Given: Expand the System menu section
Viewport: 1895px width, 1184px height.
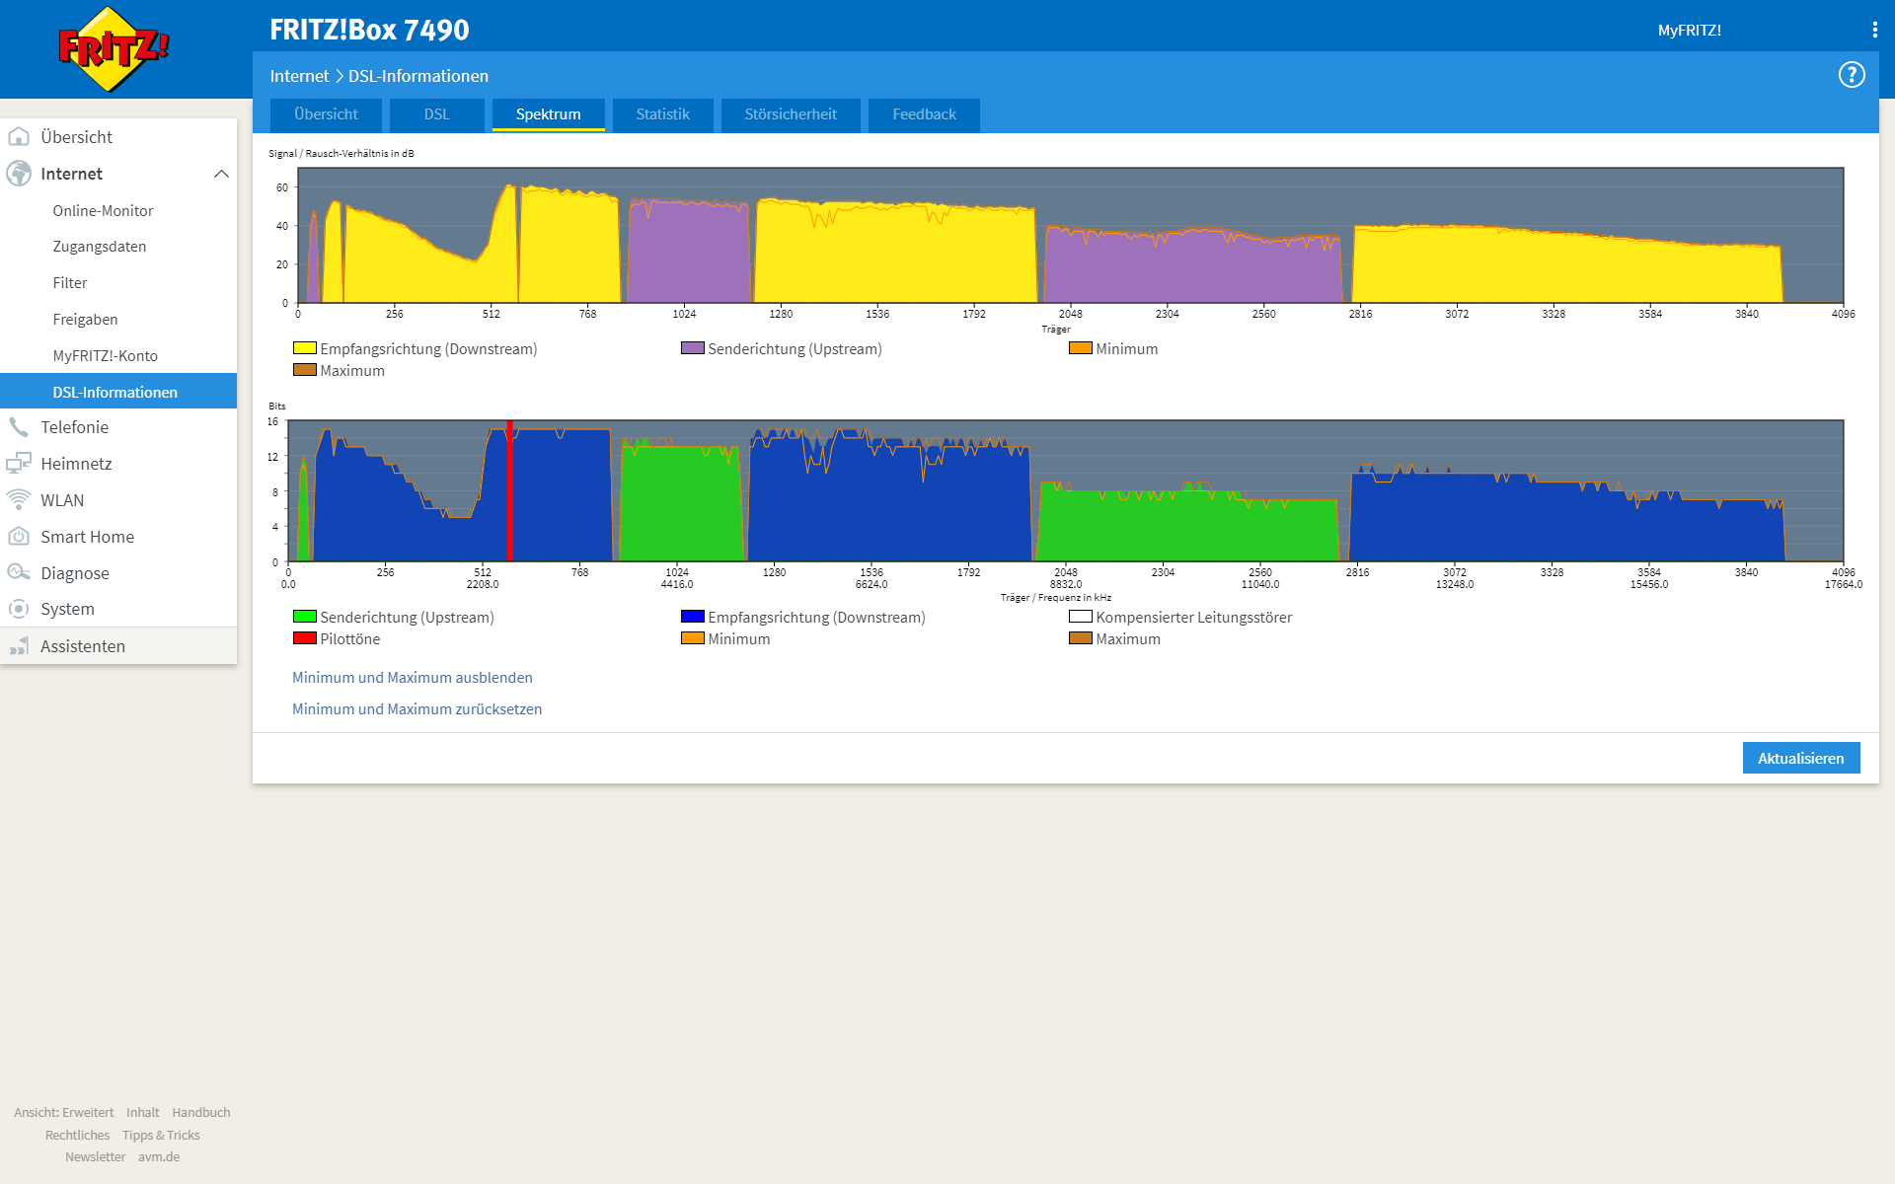Looking at the screenshot, I should (67, 609).
